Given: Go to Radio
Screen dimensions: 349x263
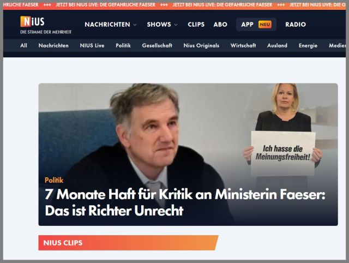Looking at the screenshot, I should [296, 24].
